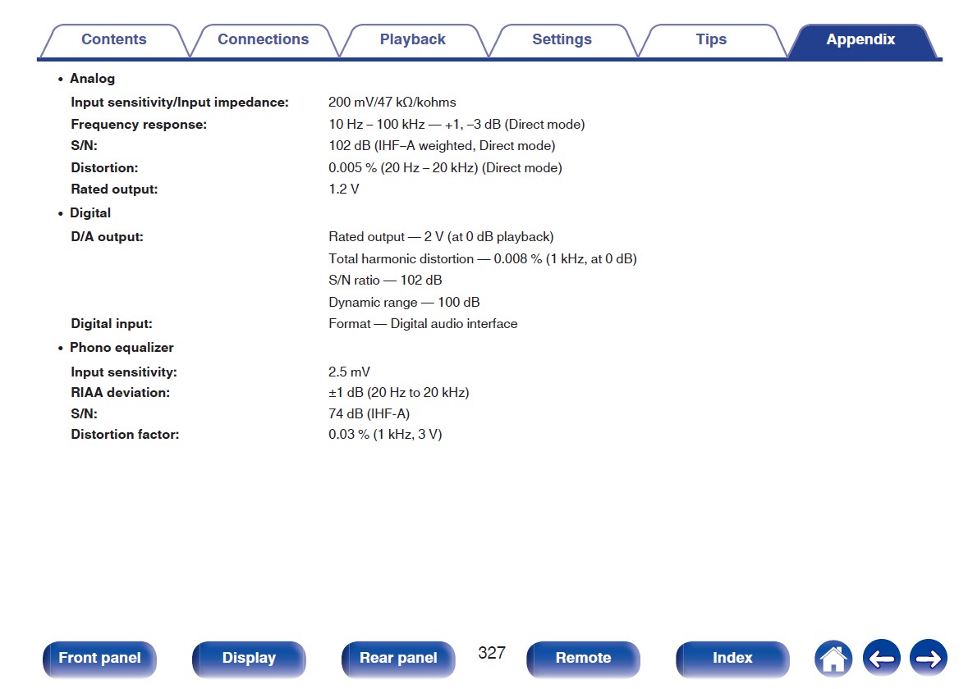Click '0.005 % (20 Hz – 20 kHz)' value
The image size is (968, 689).
click(x=403, y=168)
